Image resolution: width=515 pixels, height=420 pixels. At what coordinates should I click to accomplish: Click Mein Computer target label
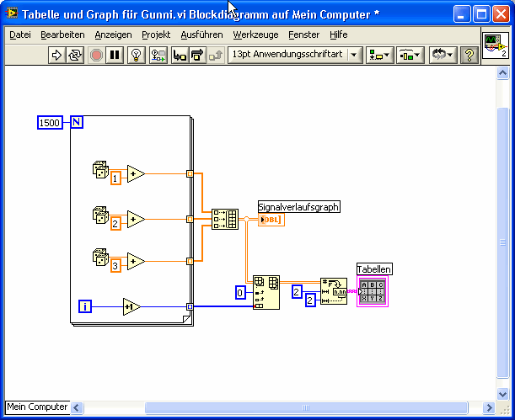pyautogui.click(x=37, y=407)
